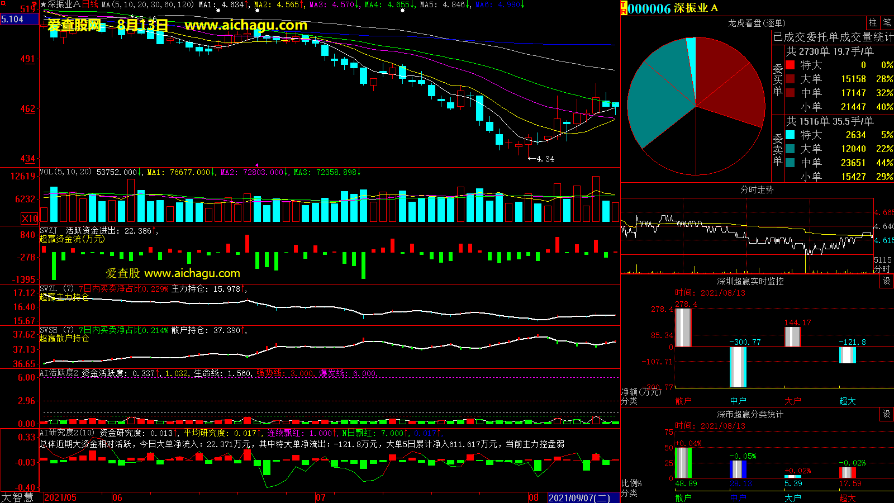Click MA(5,10,20,30,60,120) indicator parameters
Viewport: 894px width, 503px height.
(x=148, y=4)
